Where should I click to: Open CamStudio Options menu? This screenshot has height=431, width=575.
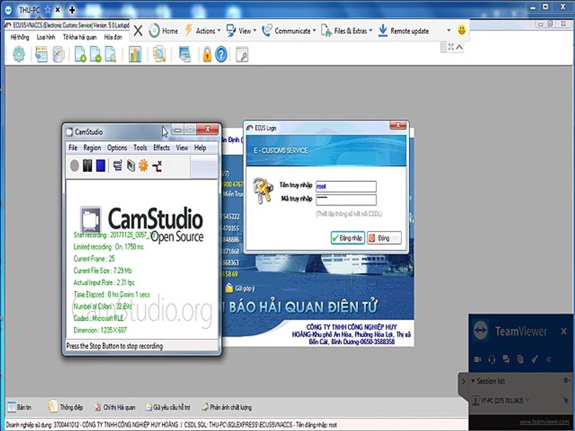[x=117, y=148]
